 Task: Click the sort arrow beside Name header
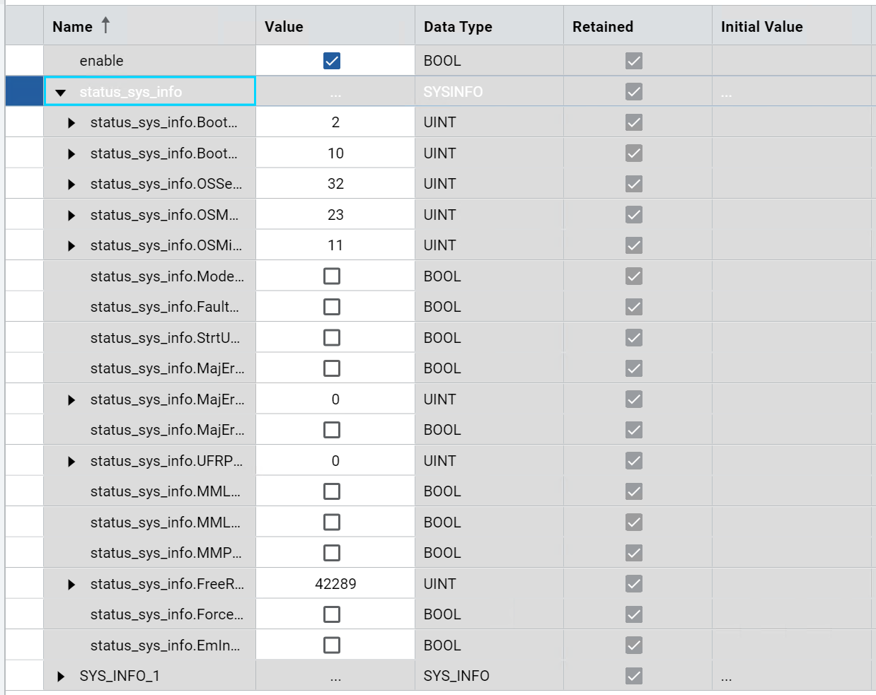(x=105, y=25)
